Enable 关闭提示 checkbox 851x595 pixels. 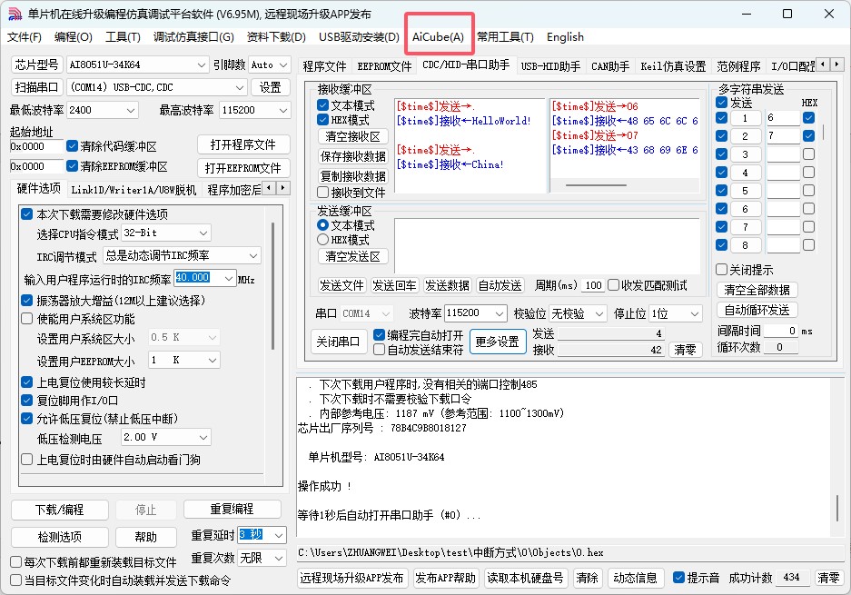[x=721, y=269]
